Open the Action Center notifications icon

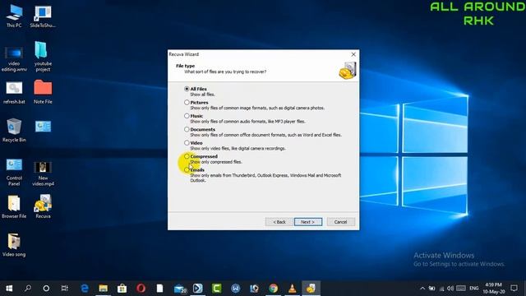click(x=514, y=289)
